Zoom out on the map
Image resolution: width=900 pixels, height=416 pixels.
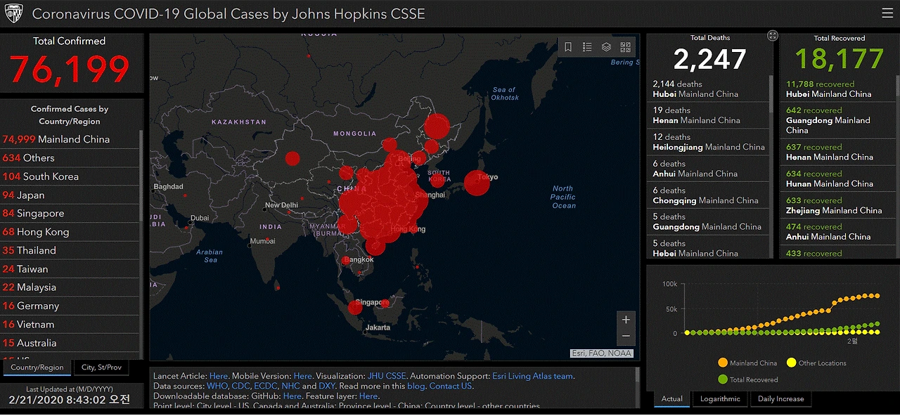pyautogui.click(x=626, y=337)
